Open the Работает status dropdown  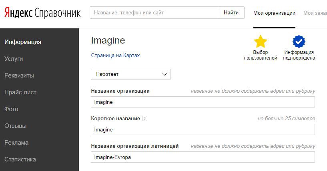click(x=131, y=74)
